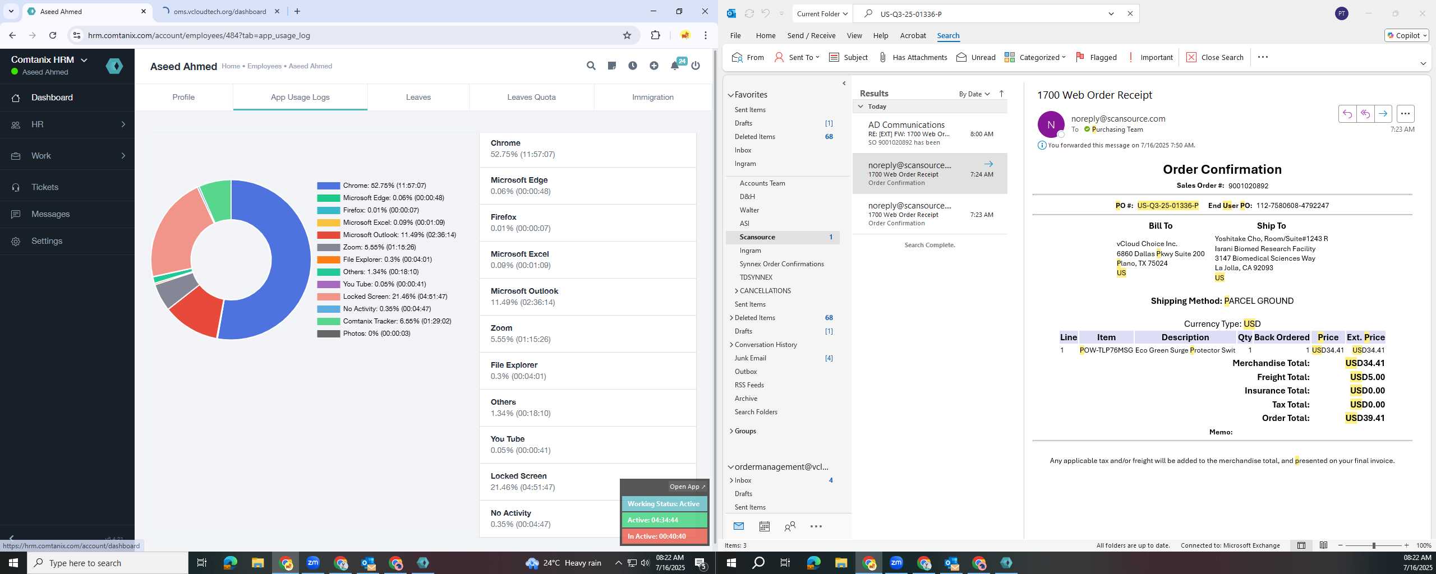Open the Chrome extensions puzzle icon
Screen dimensions: 1436x574
click(x=655, y=35)
